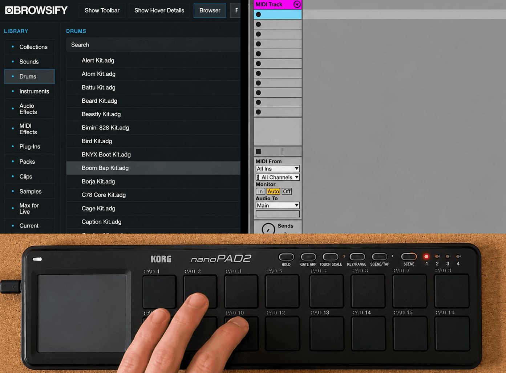Click the Sends knob
The height and width of the screenshot is (373, 506).
tap(268, 229)
